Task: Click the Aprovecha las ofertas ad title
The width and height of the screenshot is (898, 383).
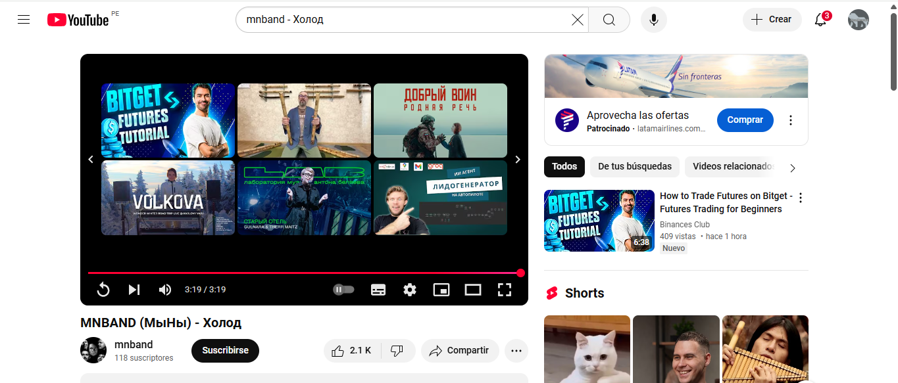Action: click(637, 115)
